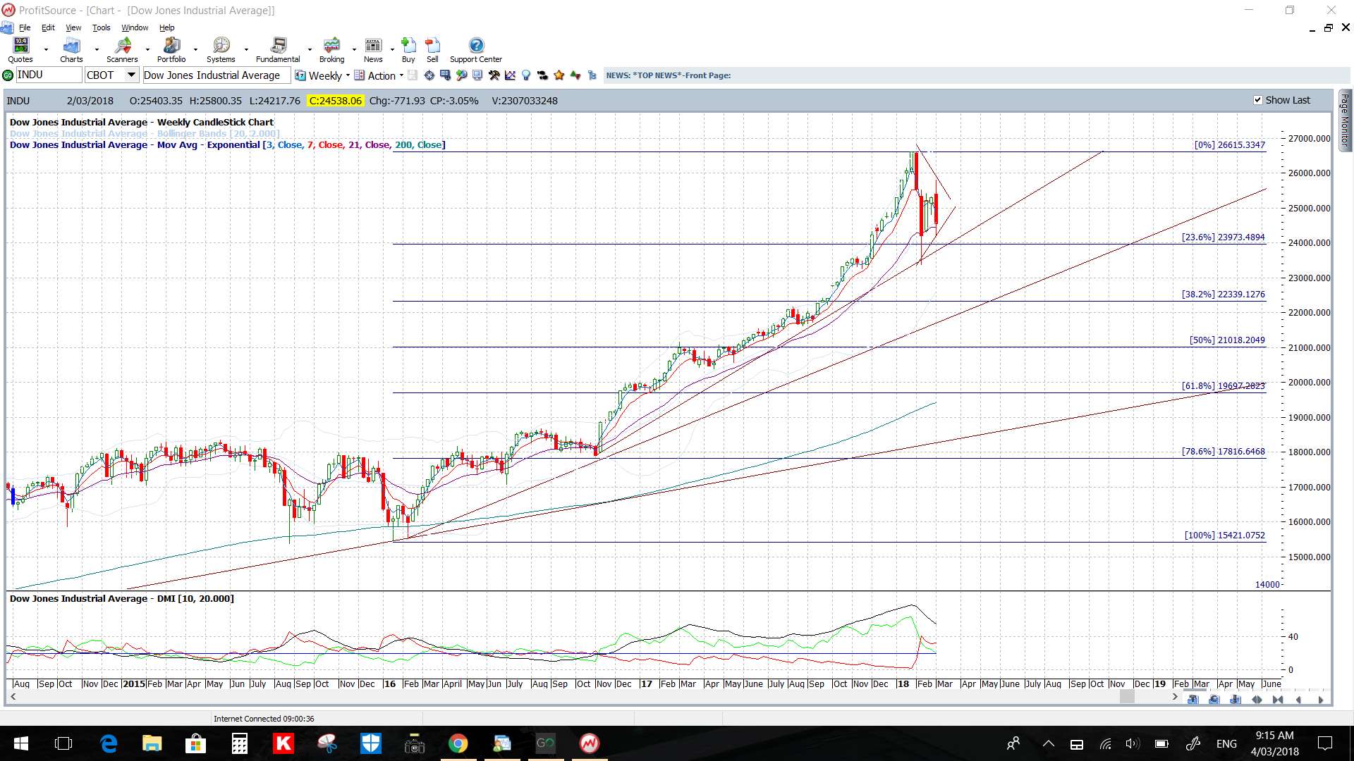Click the Mov Avg Exponential indicator label
Viewport: 1354px width, 761px height.
[227, 144]
